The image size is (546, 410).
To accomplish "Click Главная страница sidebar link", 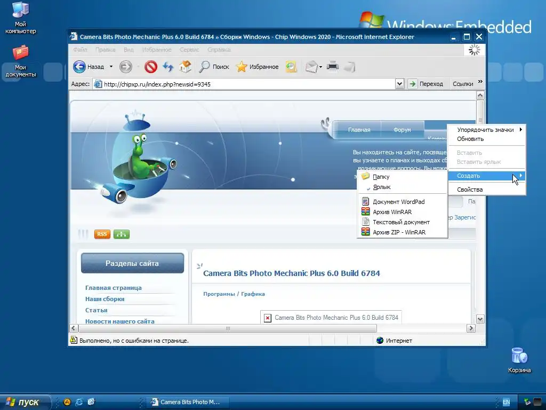I will click(114, 288).
